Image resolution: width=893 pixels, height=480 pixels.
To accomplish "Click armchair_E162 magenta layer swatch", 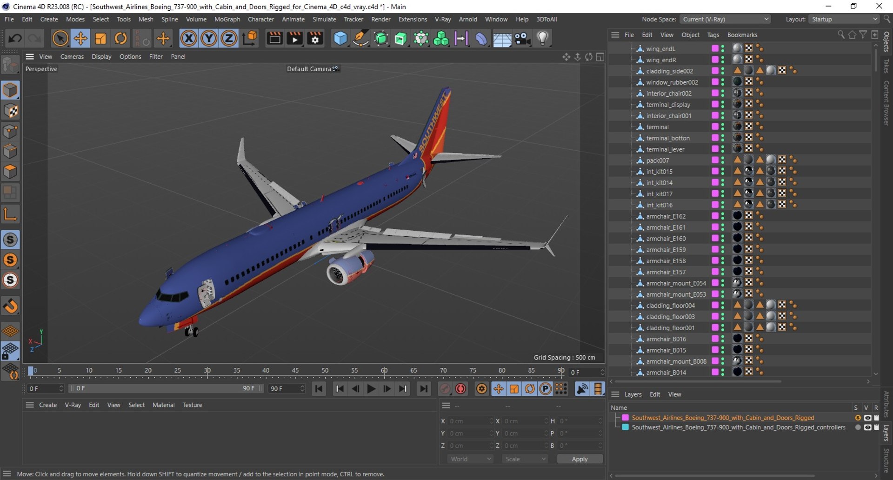I will click(x=715, y=216).
